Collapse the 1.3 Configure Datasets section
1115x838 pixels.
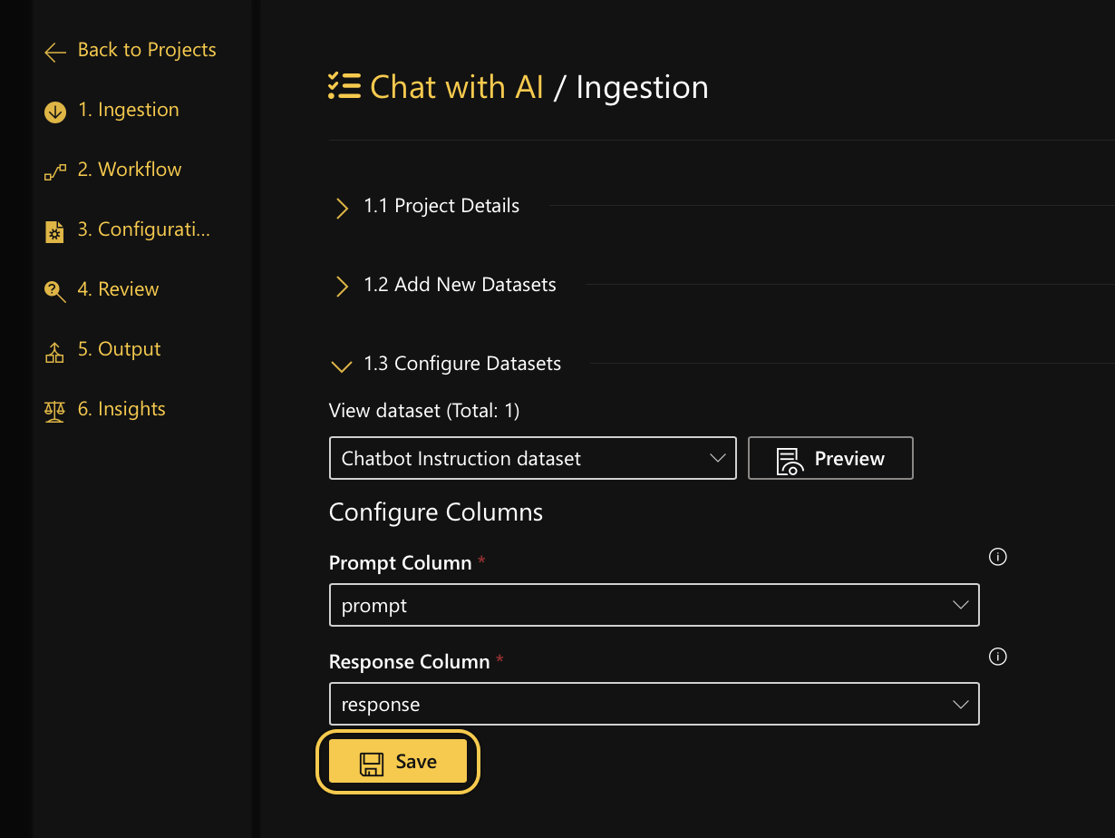342,366
